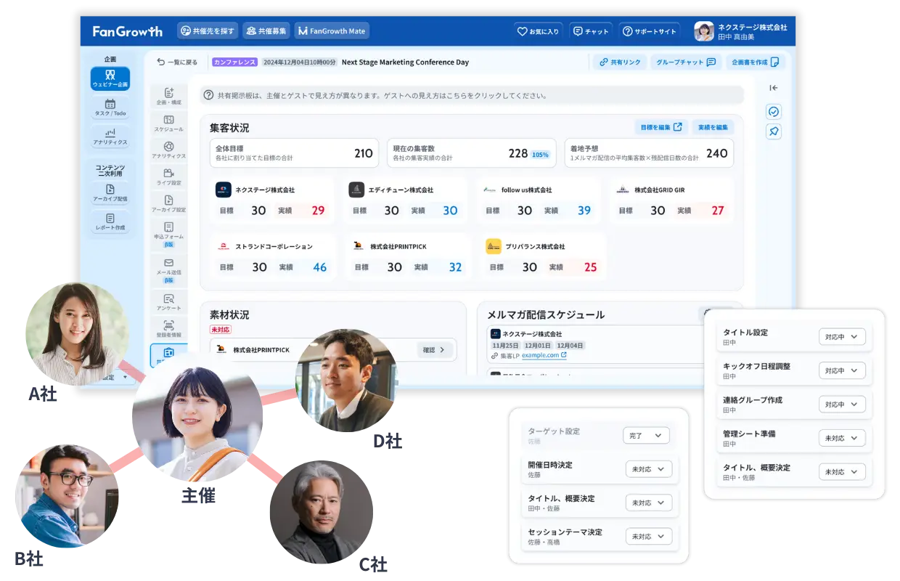Go to 登録者情報 in the inner menu
Image resolution: width=900 pixels, height=581 pixels.
(x=168, y=329)
